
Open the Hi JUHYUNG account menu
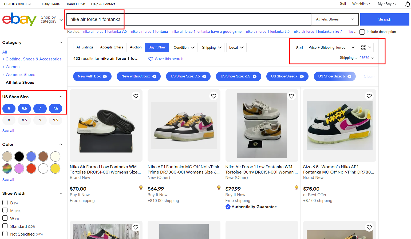(17, 4)
